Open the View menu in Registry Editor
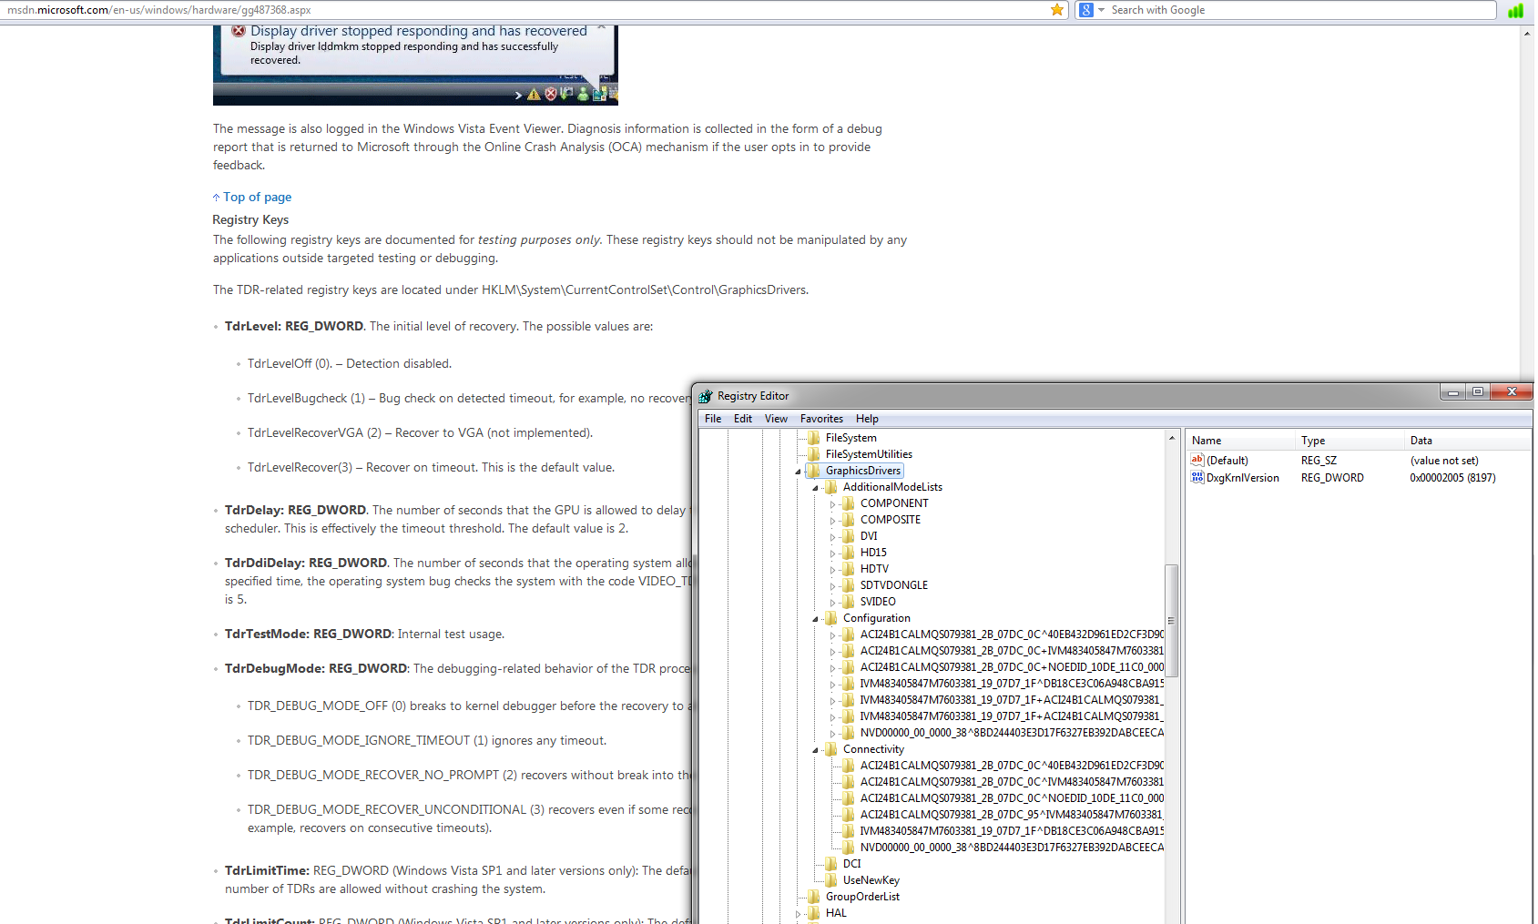 pos(776,419)
